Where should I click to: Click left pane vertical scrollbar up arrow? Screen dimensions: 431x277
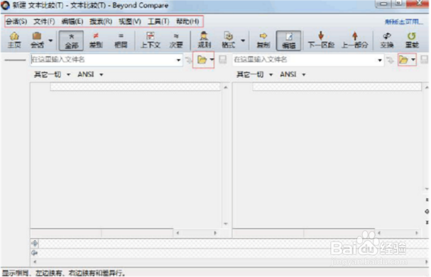coord(226,87)
